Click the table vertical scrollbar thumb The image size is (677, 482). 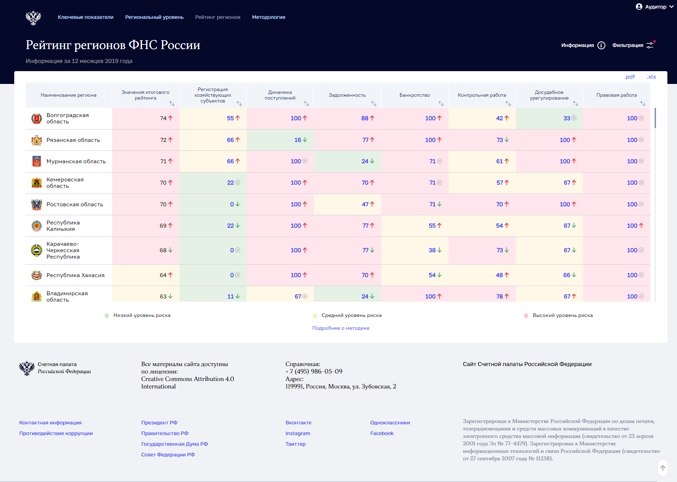click(655, 118)
